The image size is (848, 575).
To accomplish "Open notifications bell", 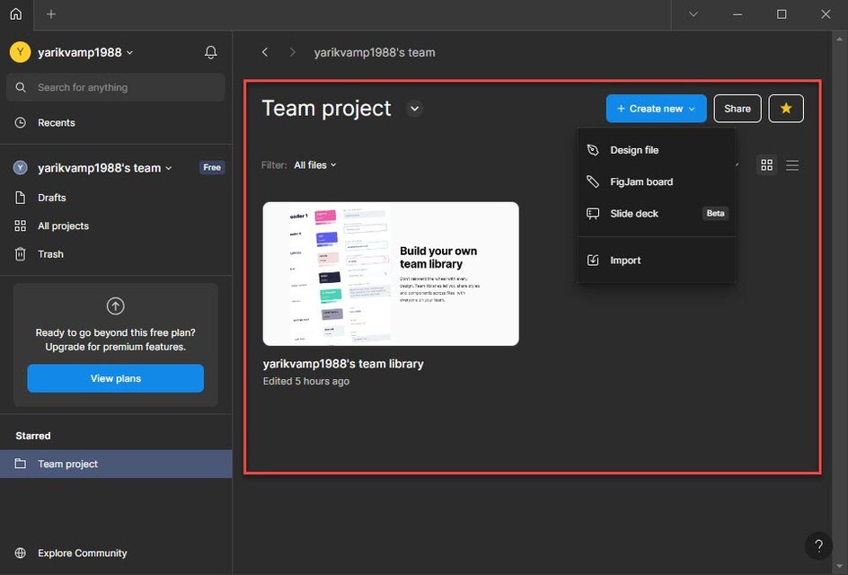I will [211, 52].
